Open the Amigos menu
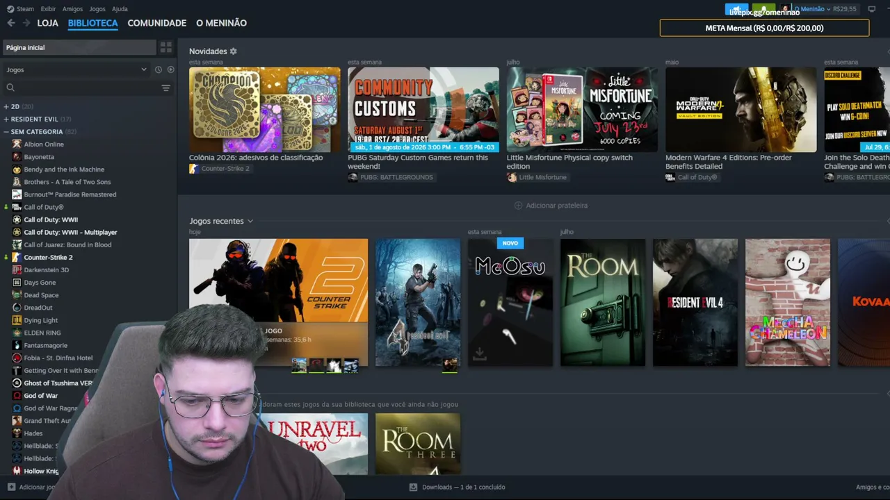The width and height of the screenshot is (890, 500). 72,9
